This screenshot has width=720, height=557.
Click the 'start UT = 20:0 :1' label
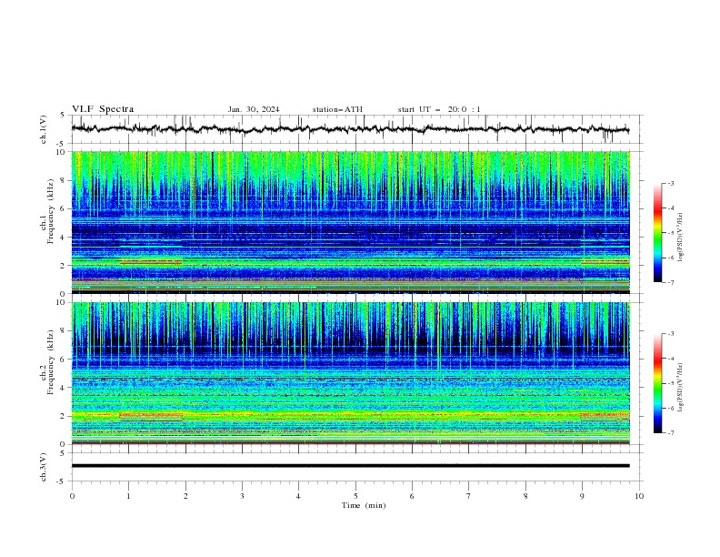tap(439, 109)
